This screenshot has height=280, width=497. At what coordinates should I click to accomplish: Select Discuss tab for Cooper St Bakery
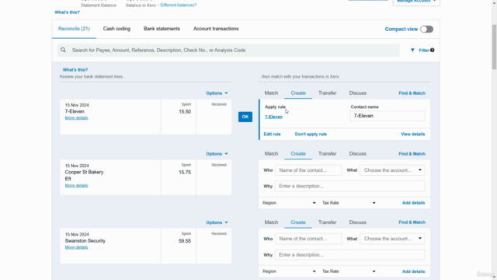pyautogui.click(x=357, y=154)
